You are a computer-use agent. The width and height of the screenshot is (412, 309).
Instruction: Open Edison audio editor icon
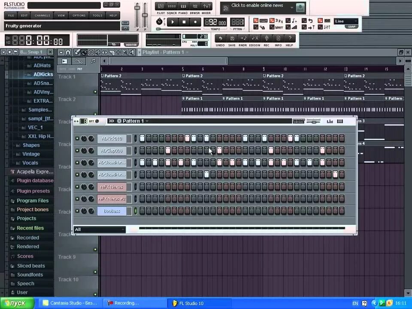(254, 38)
